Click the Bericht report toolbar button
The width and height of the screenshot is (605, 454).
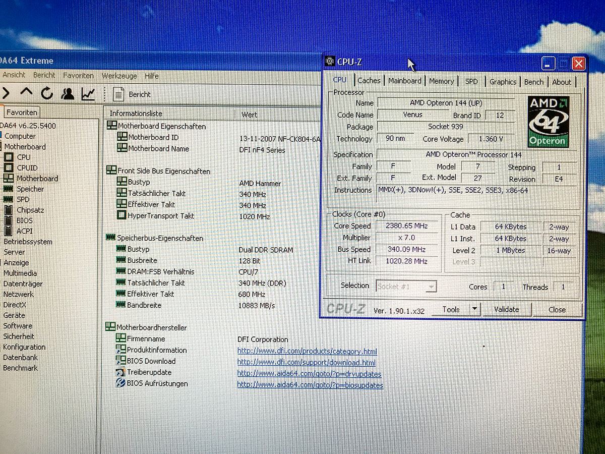coord(132,94)
